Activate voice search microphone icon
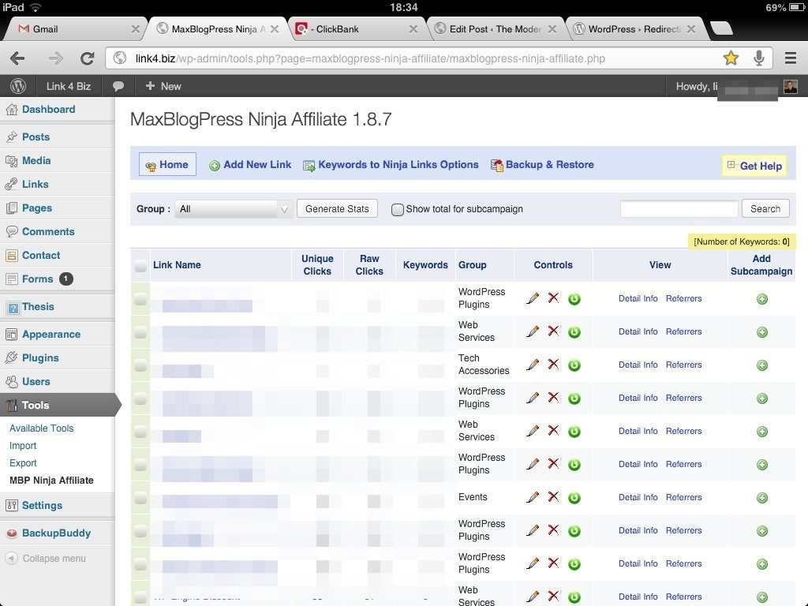Viewport: 808px width, 606px height. 758,58
